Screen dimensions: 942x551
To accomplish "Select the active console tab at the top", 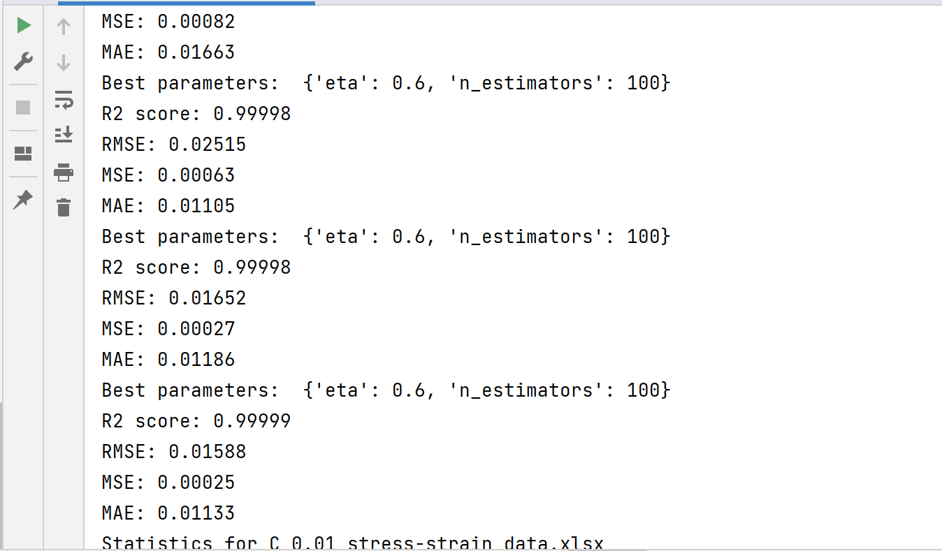I will 185,4.
